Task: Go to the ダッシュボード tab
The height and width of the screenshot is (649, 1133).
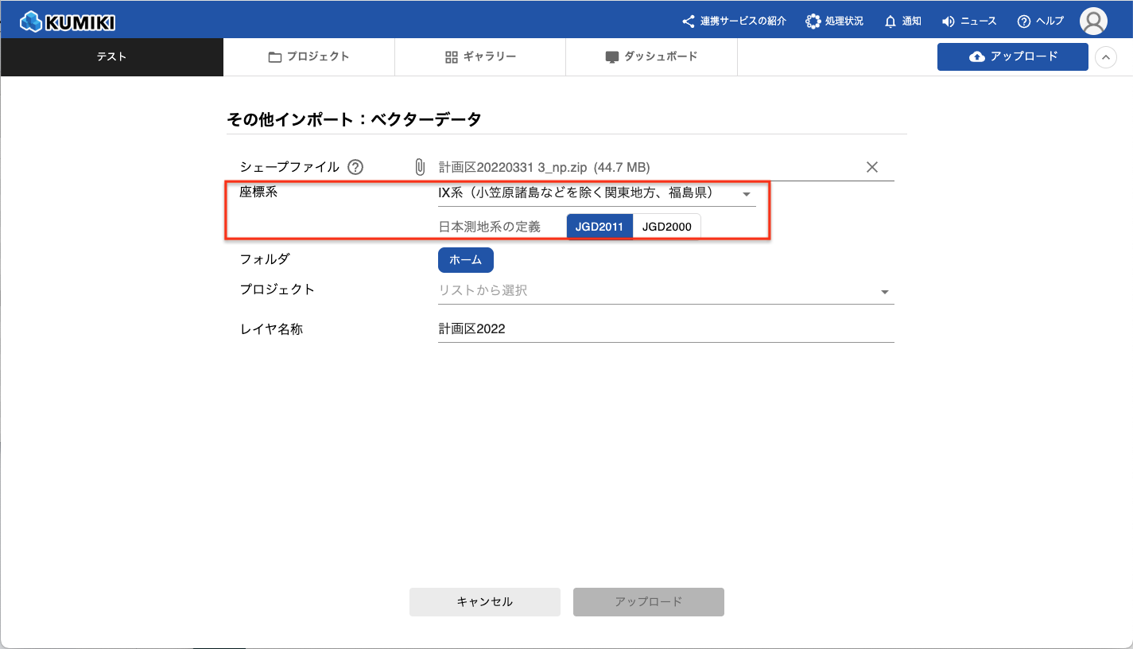Action: coord(651,57)
